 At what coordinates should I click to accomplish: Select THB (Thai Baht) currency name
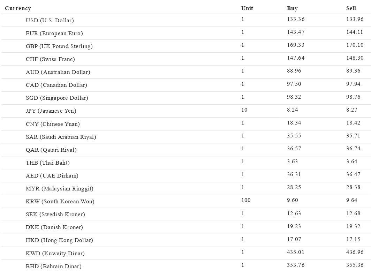coord(47,163)
